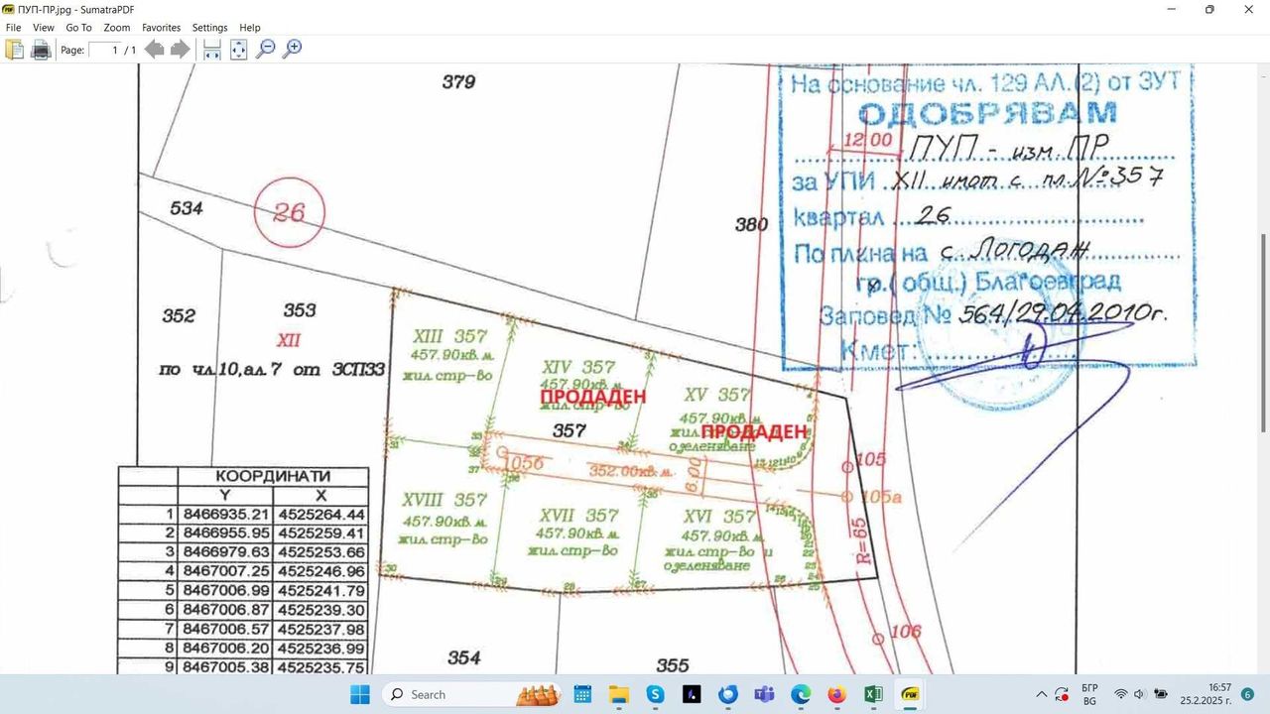
Task: Open File Explorer from taskbar
Action: click(619, 694)
